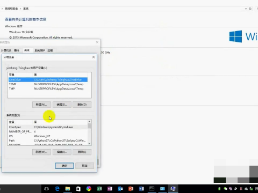Click 变量 column header in system variables
The height and width of the screenshot is (193, 258).
[x=20, y=122]
